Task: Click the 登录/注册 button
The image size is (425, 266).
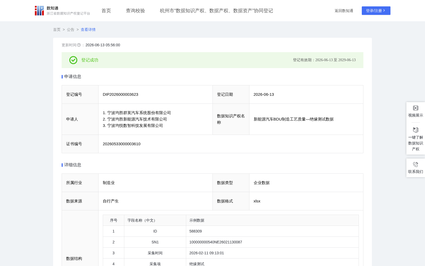Action: click(376, 11)
